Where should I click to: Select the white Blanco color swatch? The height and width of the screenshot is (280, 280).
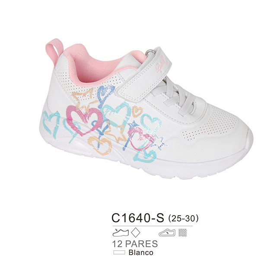point(119,252)
